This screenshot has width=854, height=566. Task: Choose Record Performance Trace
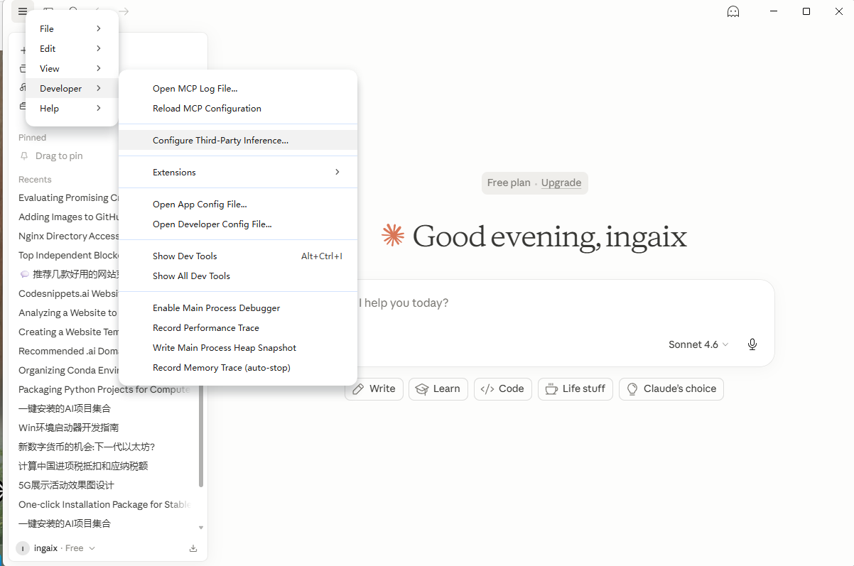click(238, 328)
